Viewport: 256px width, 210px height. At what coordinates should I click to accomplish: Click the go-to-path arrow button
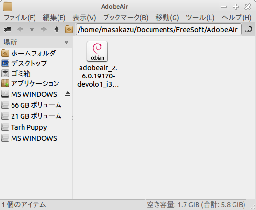click(x=249, y=30)
